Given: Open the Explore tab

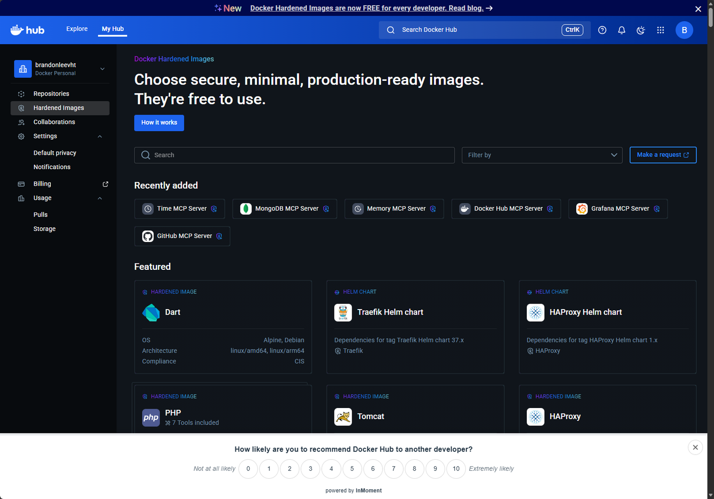Looking at the screenshot, I should coord(77,29).
